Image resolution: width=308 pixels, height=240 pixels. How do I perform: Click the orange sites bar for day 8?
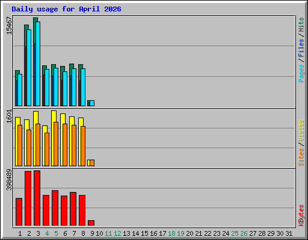83,146
